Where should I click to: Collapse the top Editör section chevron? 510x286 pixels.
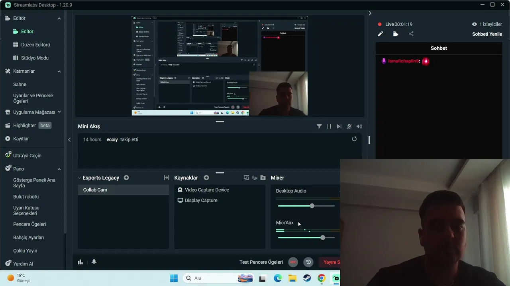coord(59,18)
